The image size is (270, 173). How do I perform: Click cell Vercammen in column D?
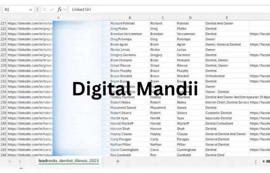[190, 34]
